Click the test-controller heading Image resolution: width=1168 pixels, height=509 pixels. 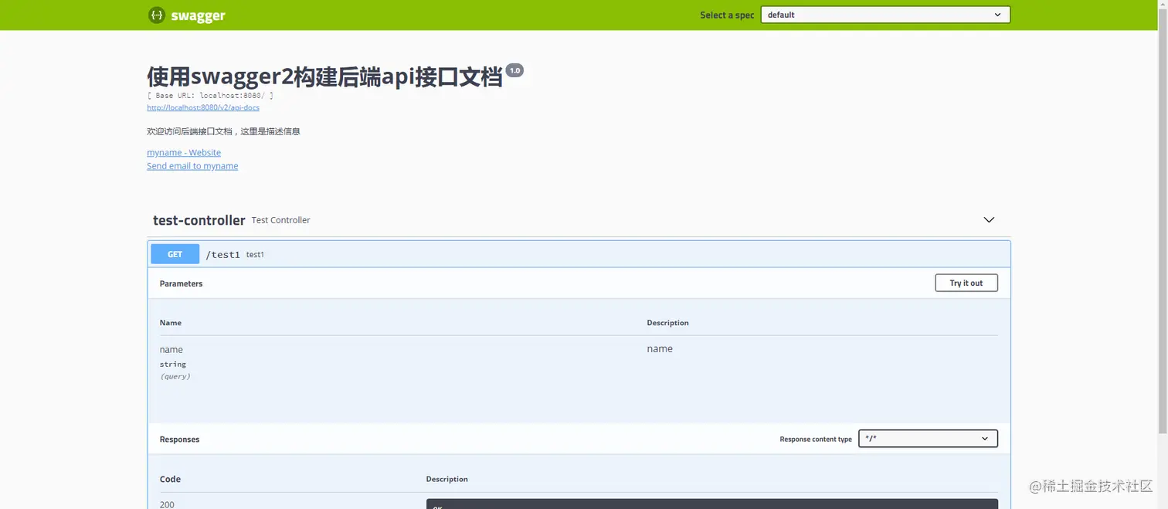click(x=199, y=220)
